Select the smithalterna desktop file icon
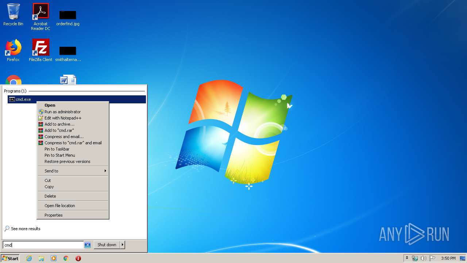This screenshot has height=263, width=467. (x=68, y=54)
